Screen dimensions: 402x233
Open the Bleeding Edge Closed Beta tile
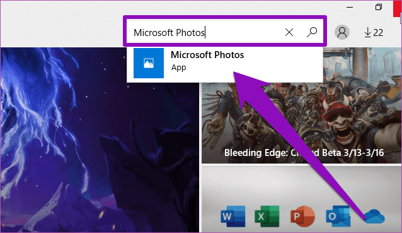pos(301,105)
